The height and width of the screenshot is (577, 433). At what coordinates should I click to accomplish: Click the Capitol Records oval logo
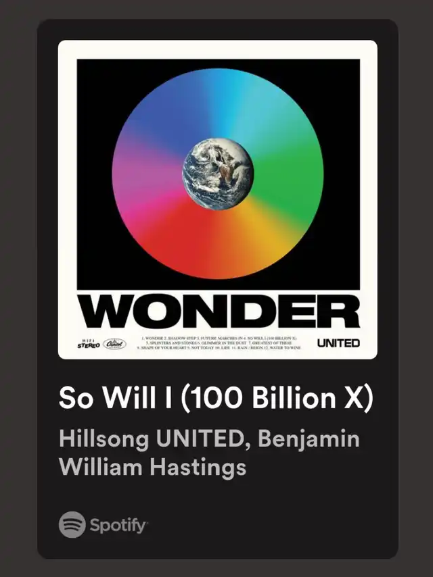pos(114,344)
